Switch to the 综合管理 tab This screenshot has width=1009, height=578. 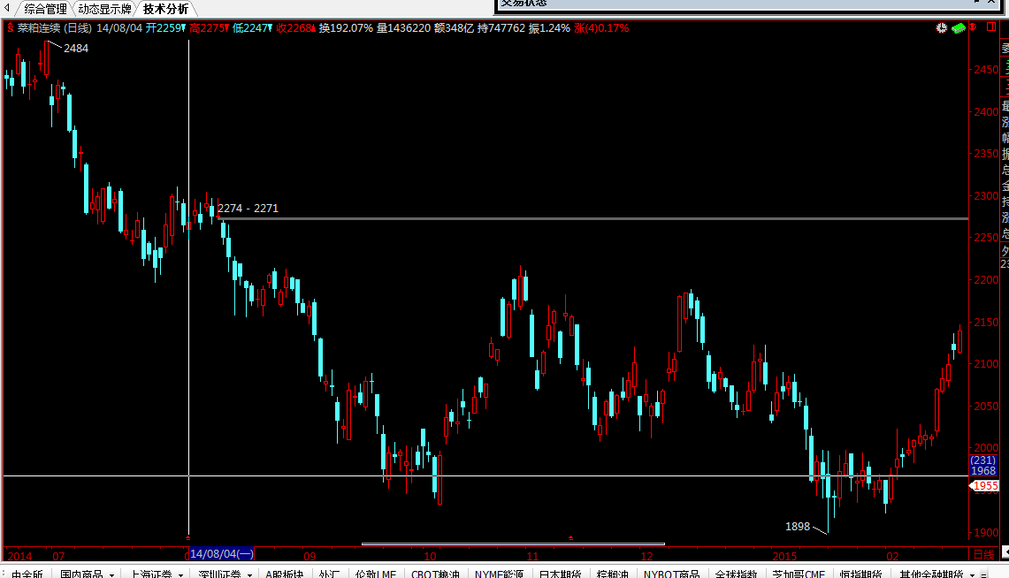[x=44, y=9]
